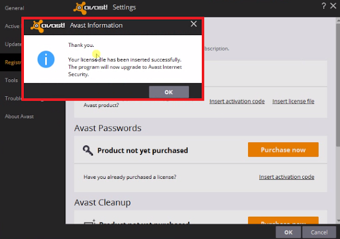Close the Avast Information dialog
The image size is (340, 239).
point(193,23)
